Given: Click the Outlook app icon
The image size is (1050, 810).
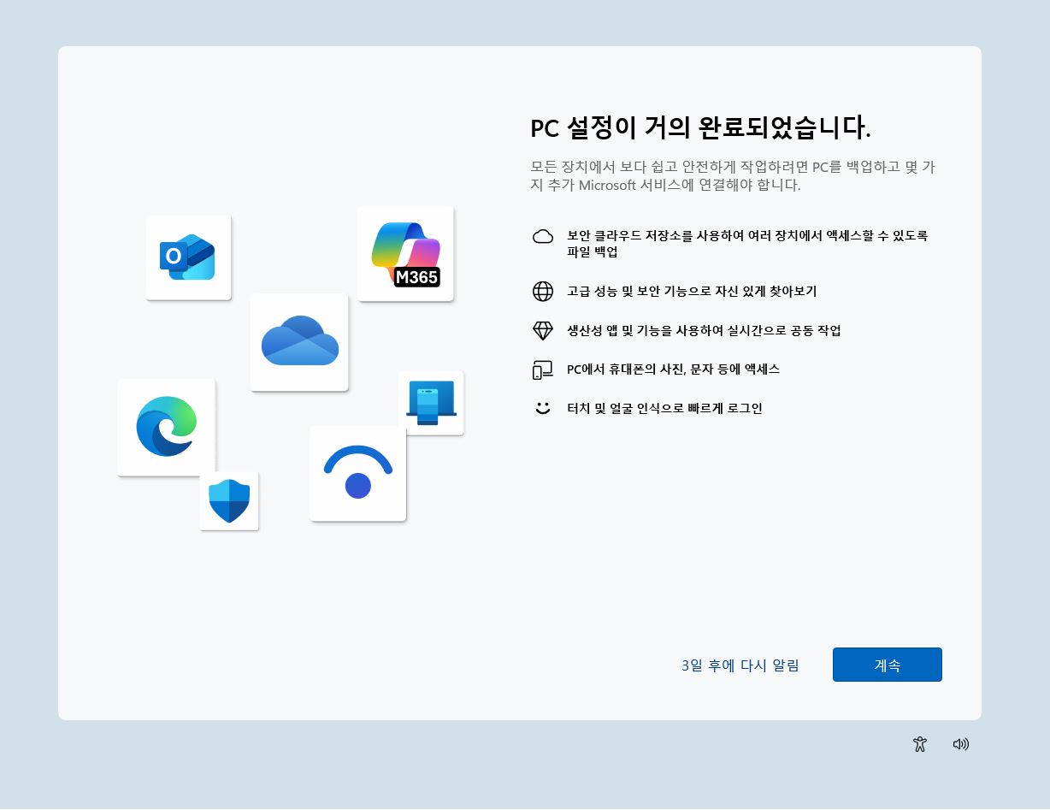Looking at the screenshot, I should point(188,257).
